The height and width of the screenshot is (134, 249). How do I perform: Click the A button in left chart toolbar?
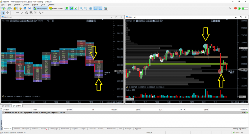[87, 21]
